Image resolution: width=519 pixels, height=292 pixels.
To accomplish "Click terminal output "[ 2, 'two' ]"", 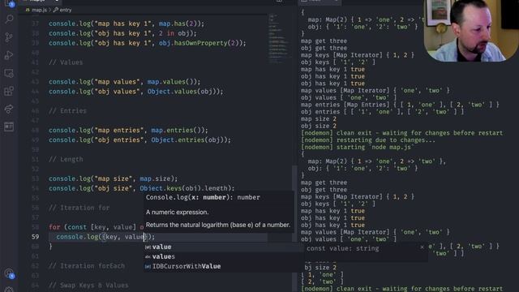I will [x=324, y=281].
